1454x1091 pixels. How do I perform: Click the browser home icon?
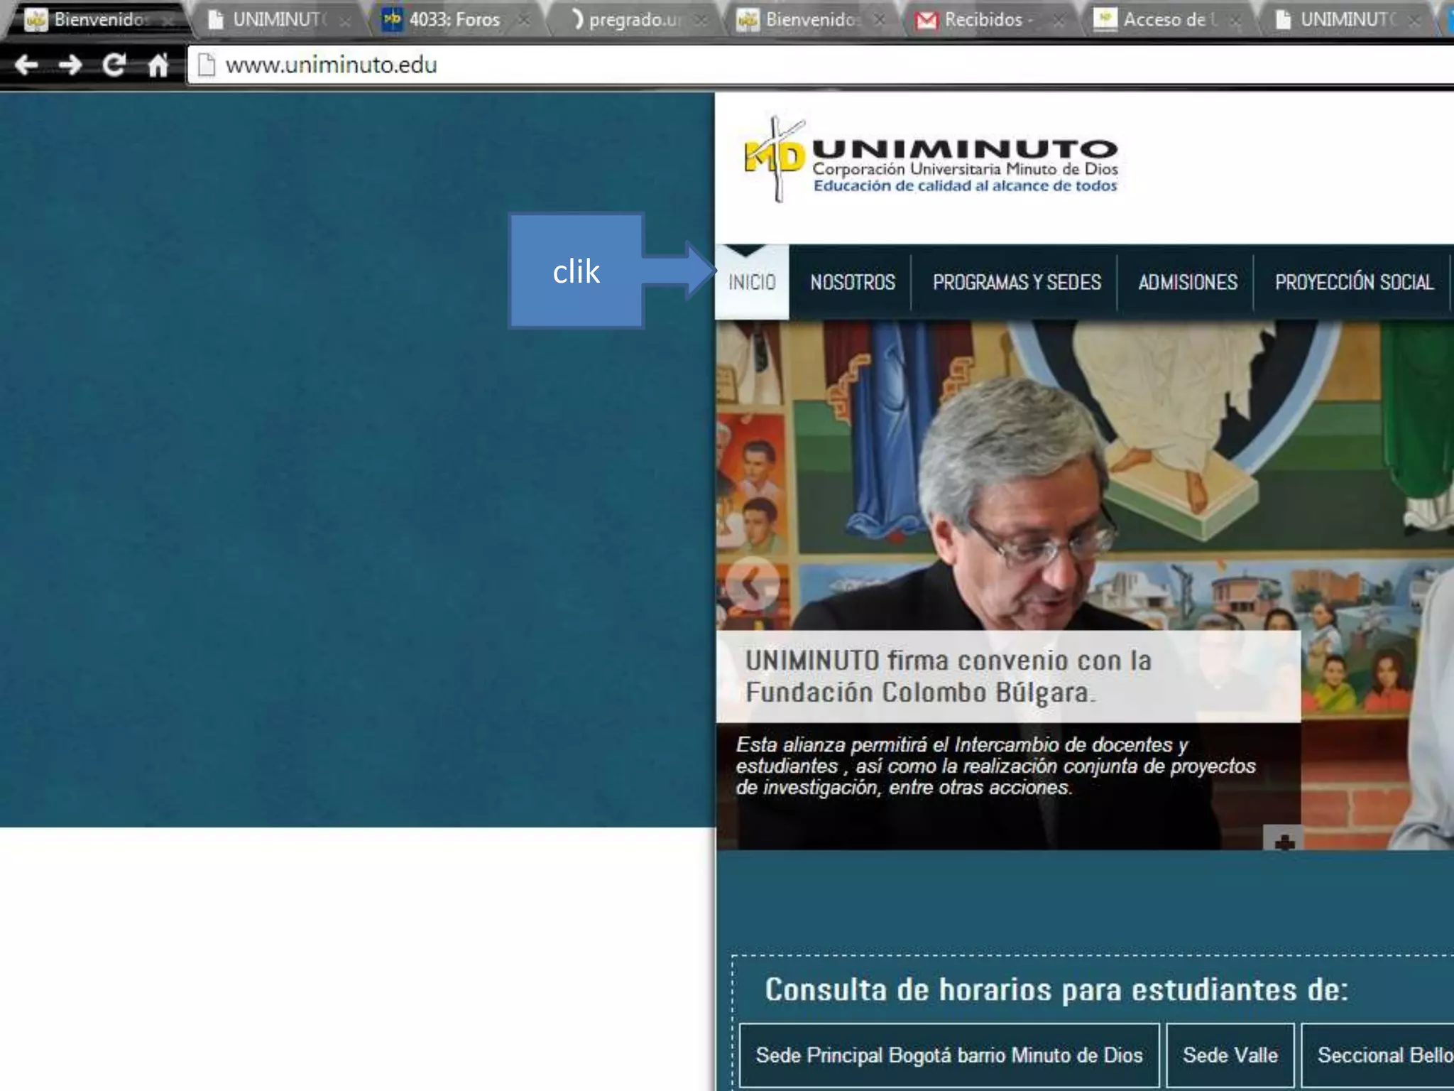[x=158, y=65]
